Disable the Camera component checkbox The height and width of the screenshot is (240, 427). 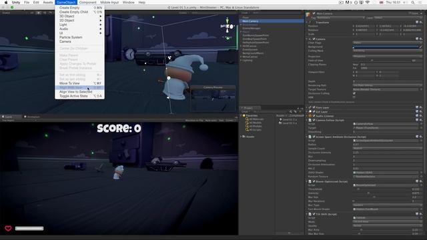point(314,39)
